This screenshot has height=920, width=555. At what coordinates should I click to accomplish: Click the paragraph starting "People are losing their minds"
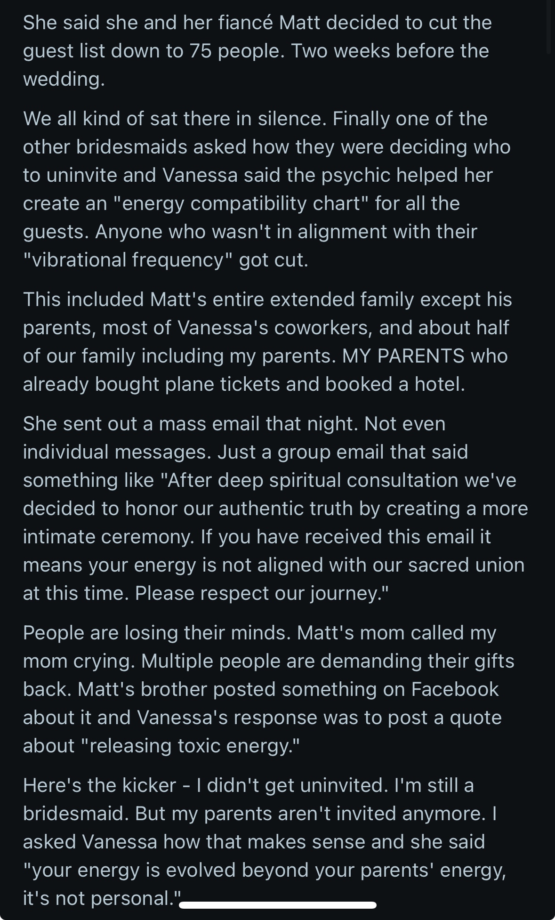click(268, 689)
